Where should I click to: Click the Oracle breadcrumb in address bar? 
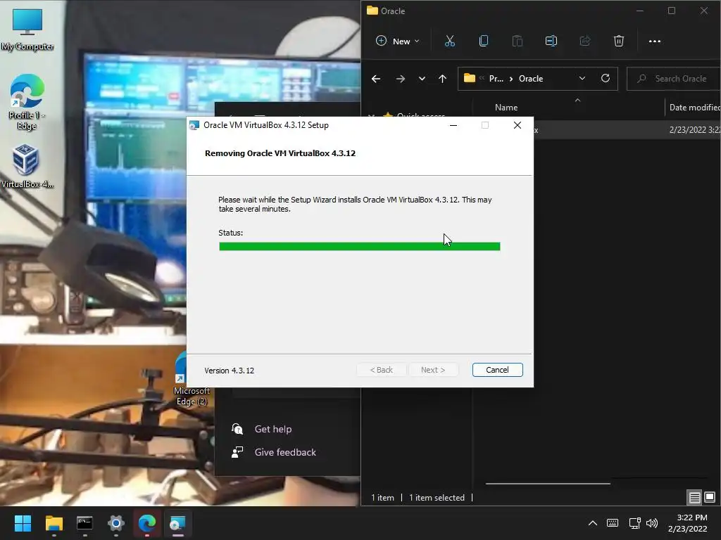[x=531, y=79]
